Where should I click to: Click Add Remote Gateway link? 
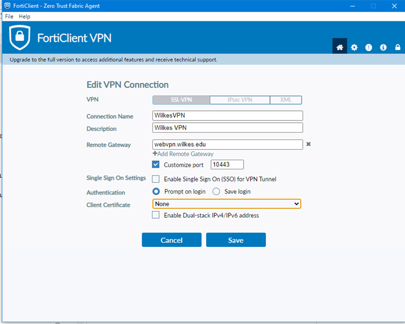[x=183, y=154]
